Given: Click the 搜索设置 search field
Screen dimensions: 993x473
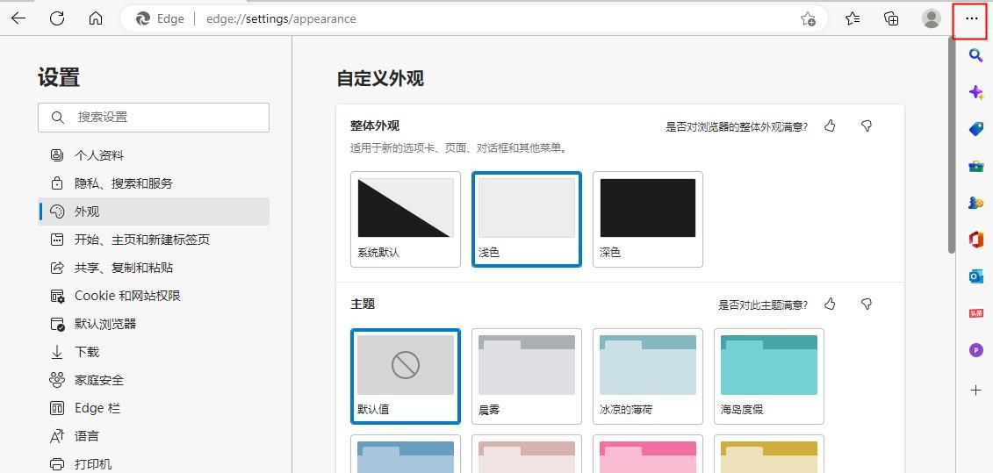Looking at the screenshot, I should (x=154, y=117).
